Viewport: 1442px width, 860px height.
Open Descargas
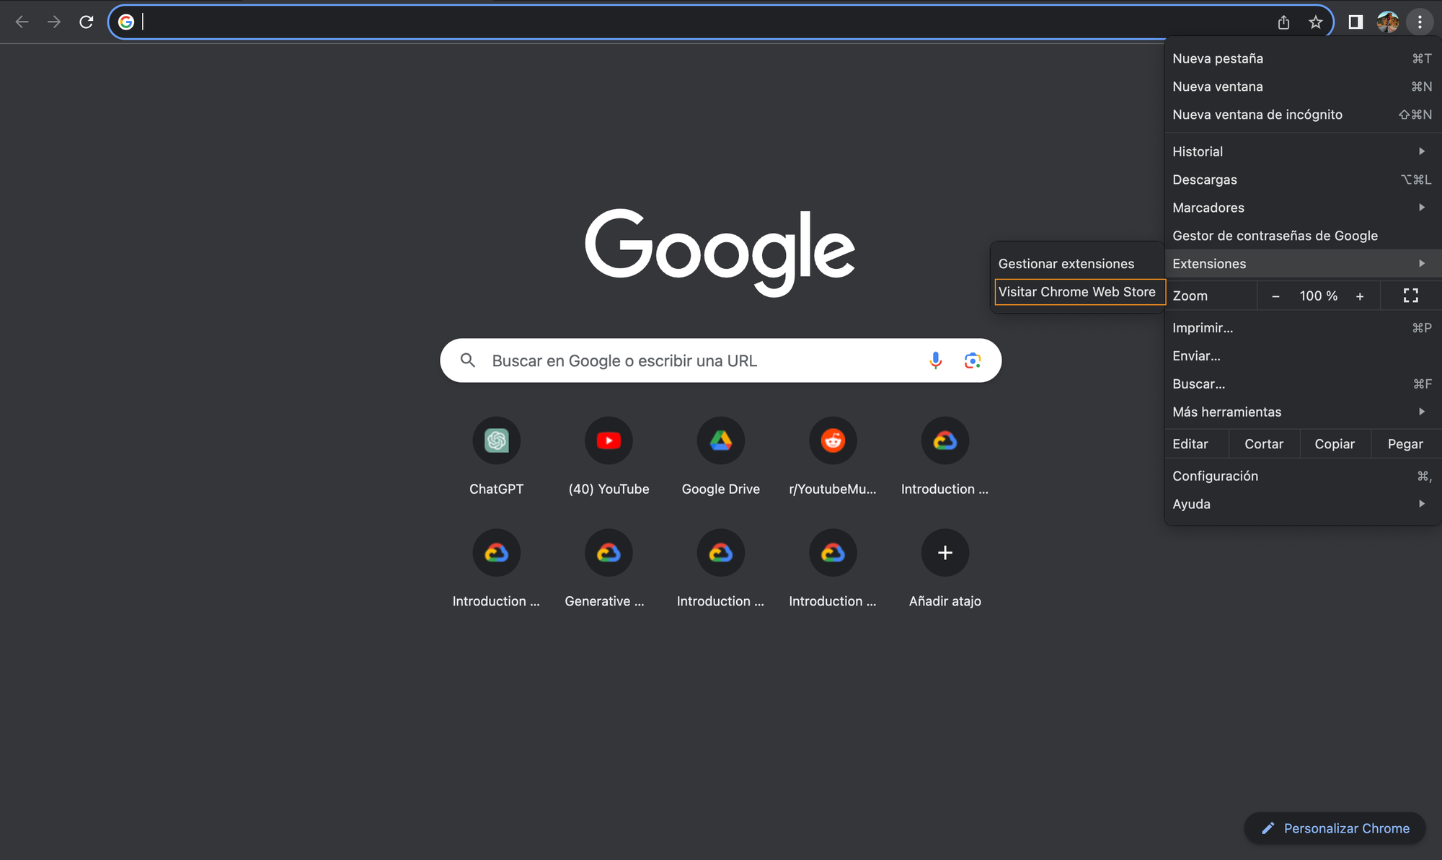click(1302, 179)
